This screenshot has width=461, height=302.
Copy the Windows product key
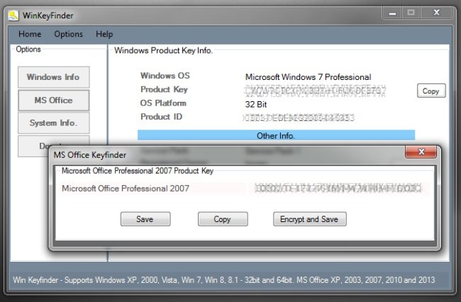click(431, 91)
